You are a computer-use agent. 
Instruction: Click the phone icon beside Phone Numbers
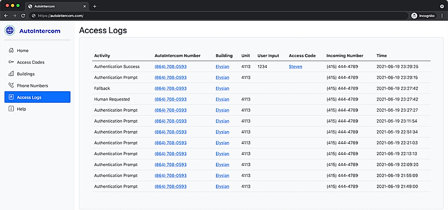(11, 86)
